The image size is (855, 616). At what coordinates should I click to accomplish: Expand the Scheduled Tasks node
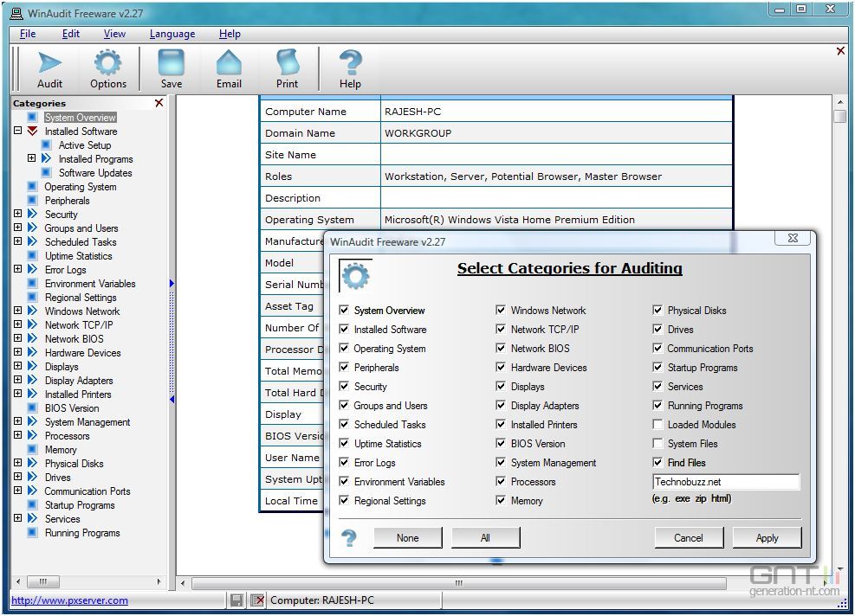pyautogui.click(x=18, y=241)
